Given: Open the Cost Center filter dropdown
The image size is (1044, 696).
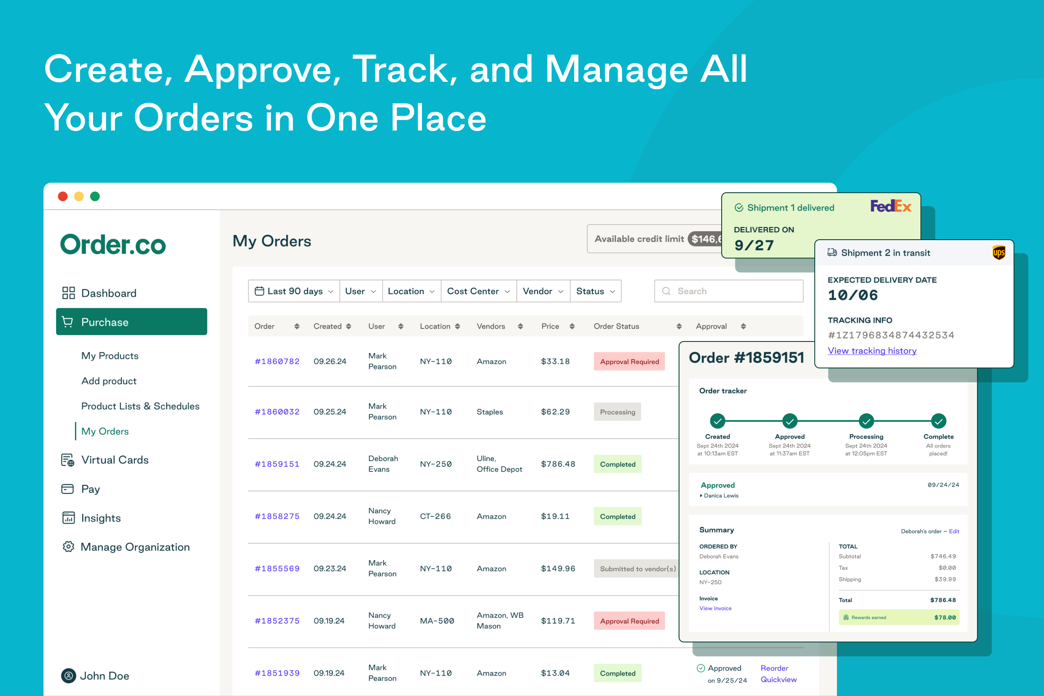Looking at the screenshot, I should (478, 291).
